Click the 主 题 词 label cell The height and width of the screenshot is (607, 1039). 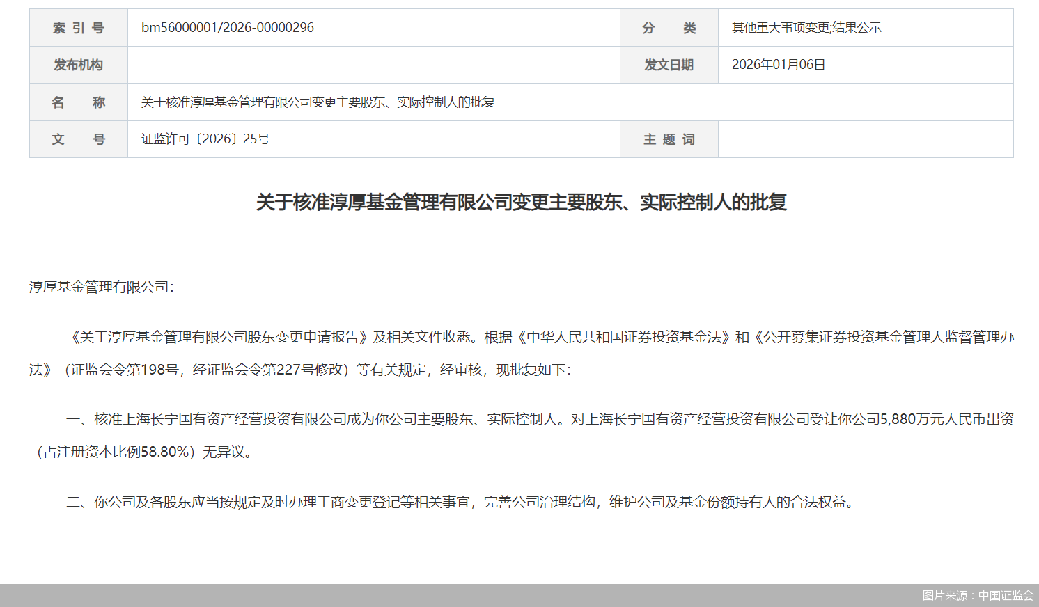click(669, 139)
